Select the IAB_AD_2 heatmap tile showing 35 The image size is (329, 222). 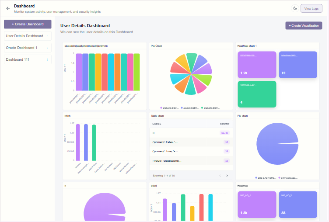tap(297, 204)
